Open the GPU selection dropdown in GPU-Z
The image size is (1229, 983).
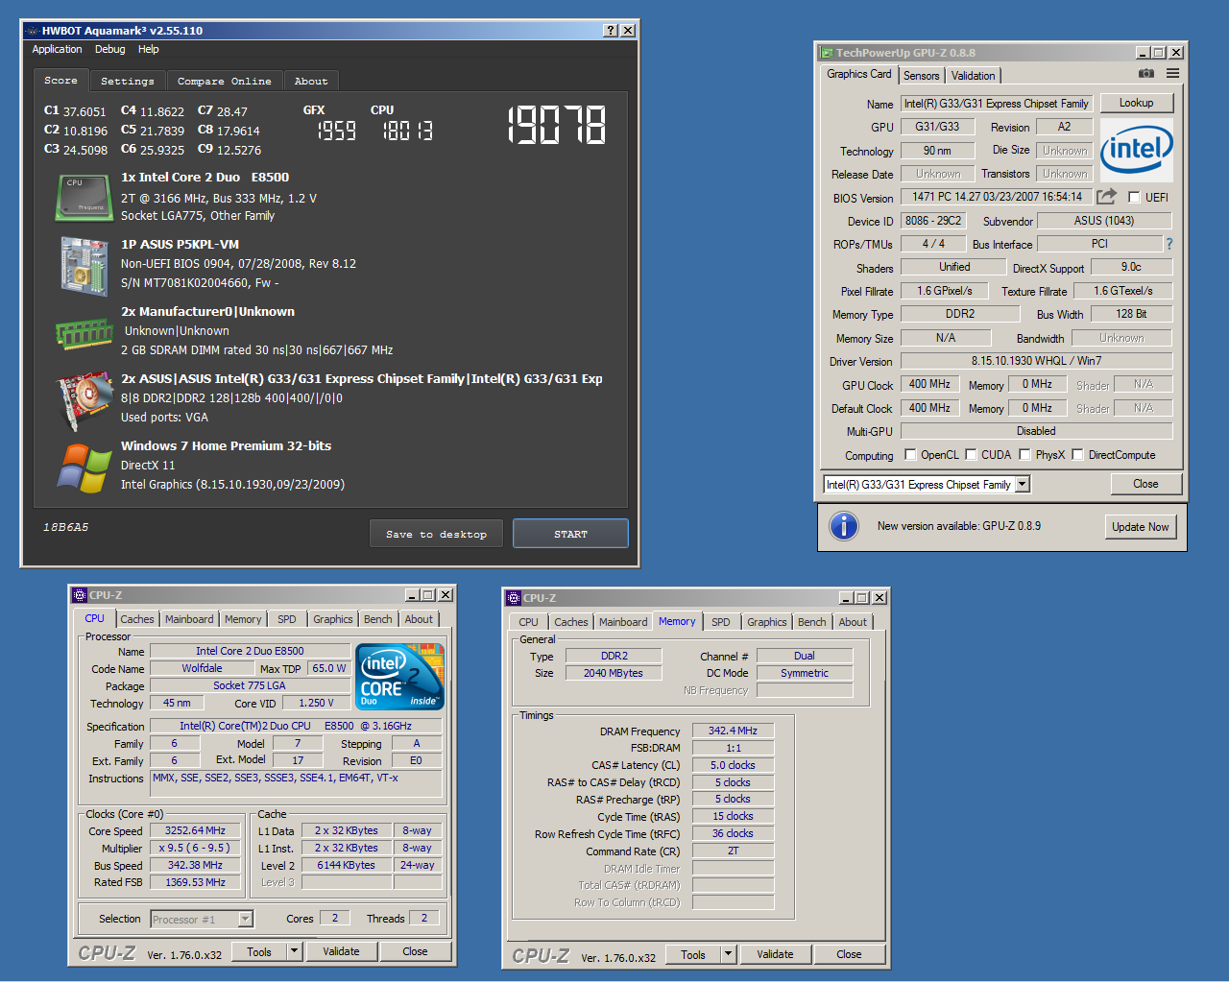[x=1023, y=485]
